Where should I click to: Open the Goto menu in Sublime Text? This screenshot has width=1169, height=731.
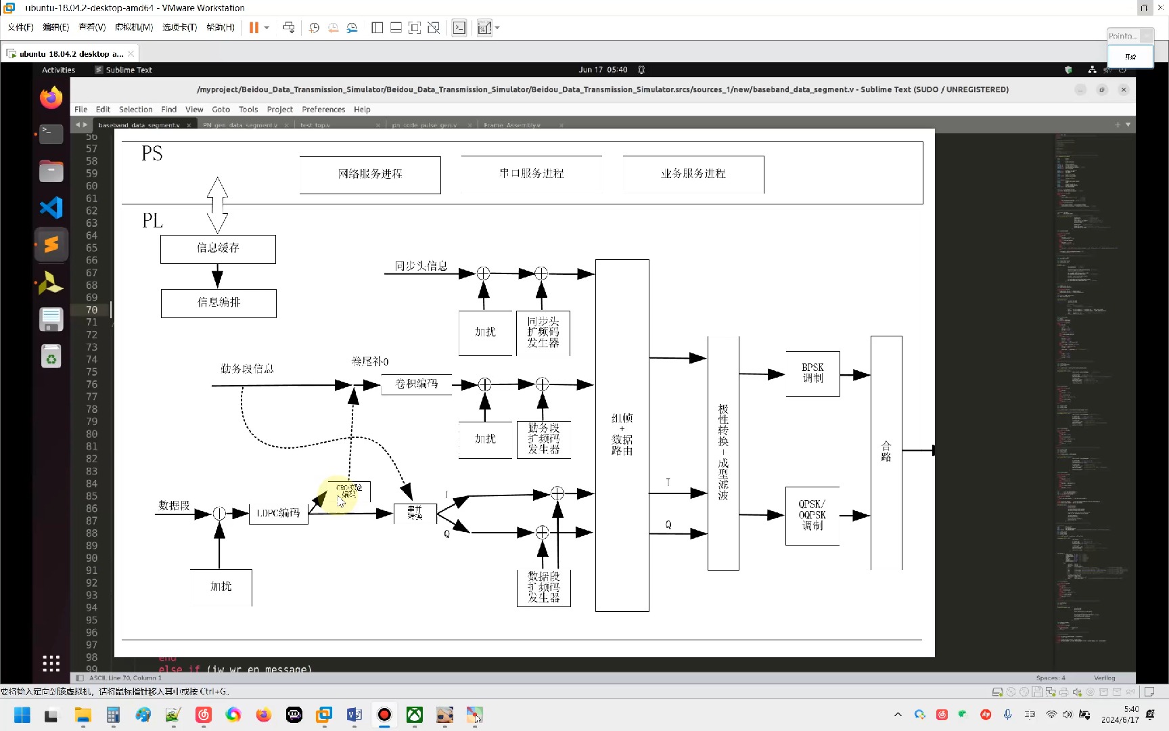pyautogui.click(x=221, y=109)
